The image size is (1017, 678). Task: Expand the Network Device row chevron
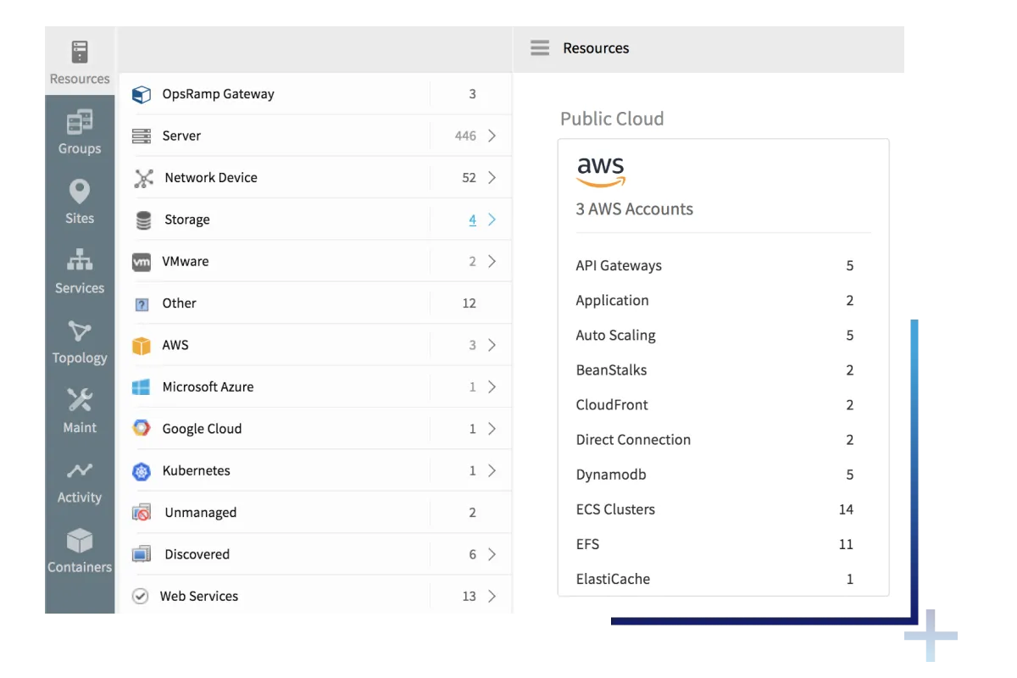pyautogui.click(x=492, y=178)
